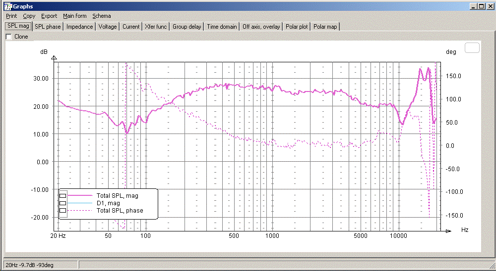Click the dB axis label
Image resolution: width=496 pixels, height=271 pixels.
[x=44, y=52]
